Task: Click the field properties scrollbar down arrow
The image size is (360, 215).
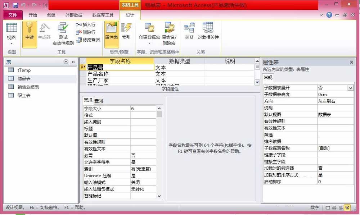Action: pos(159,196)
